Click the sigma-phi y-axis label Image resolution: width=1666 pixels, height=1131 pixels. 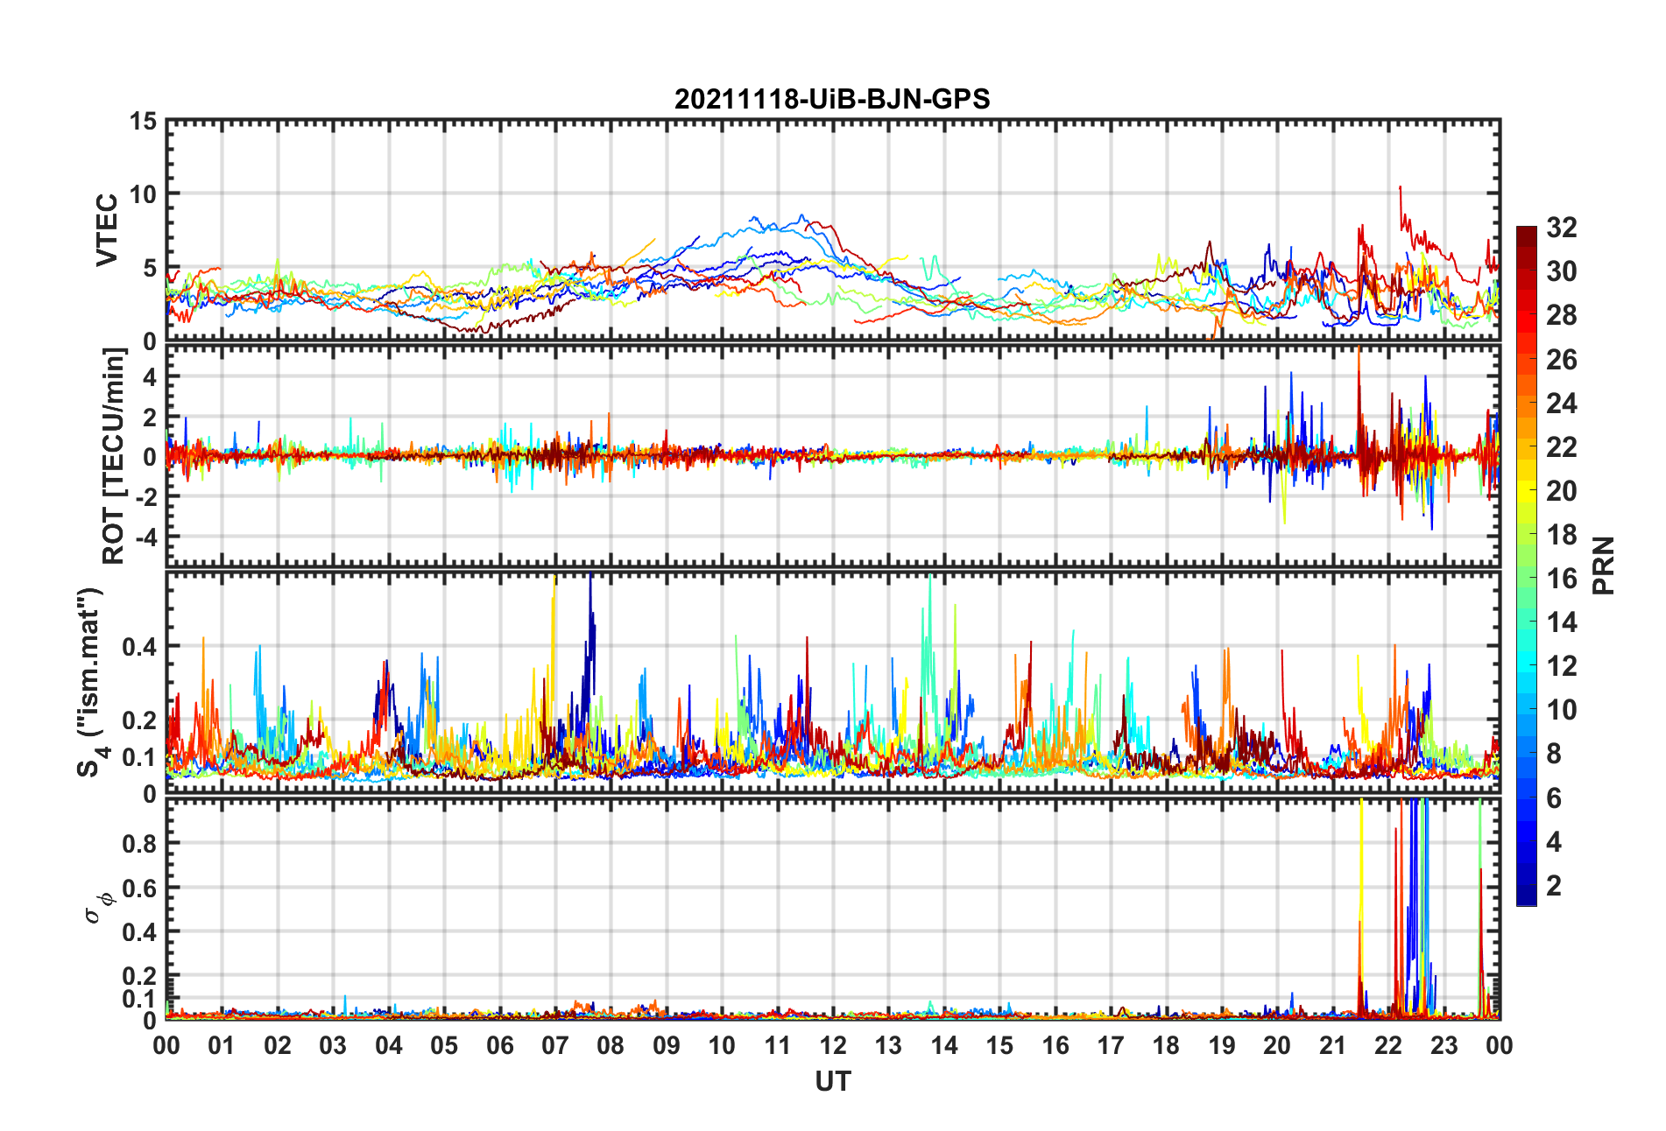[99, 907]
